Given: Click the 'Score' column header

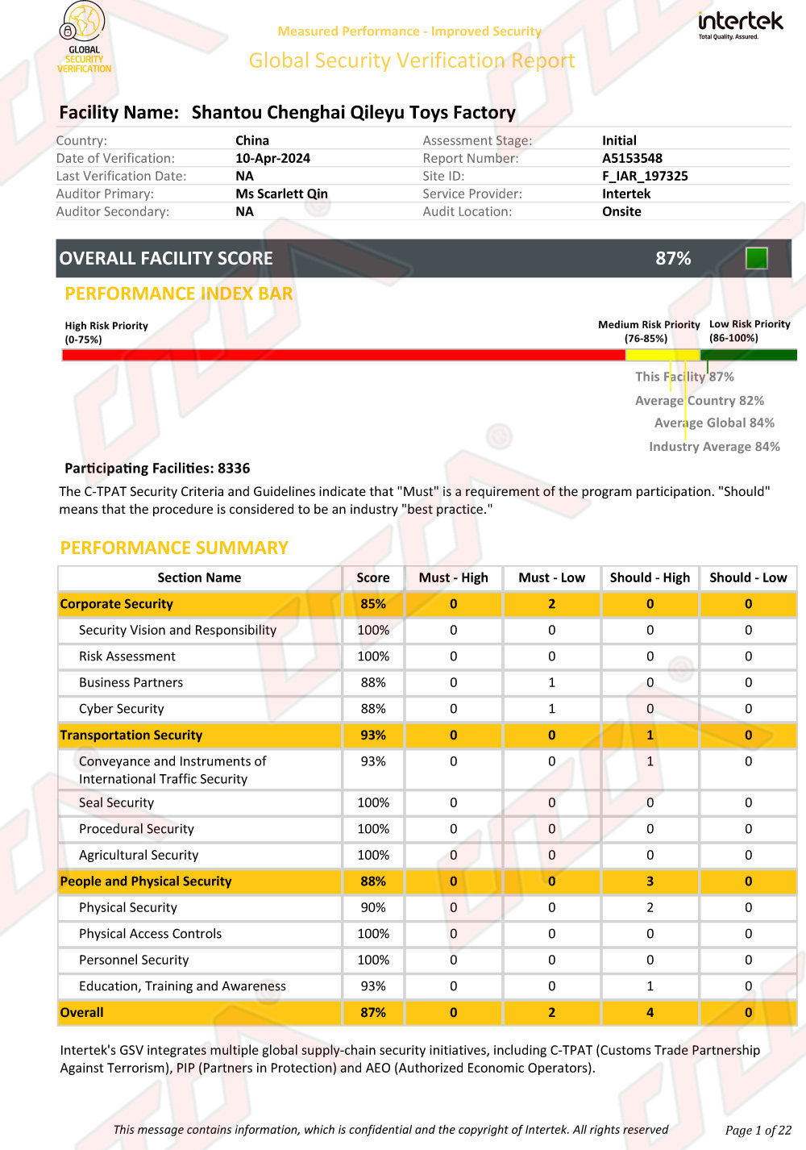Looking at the screenshot, I should point(373,577).
